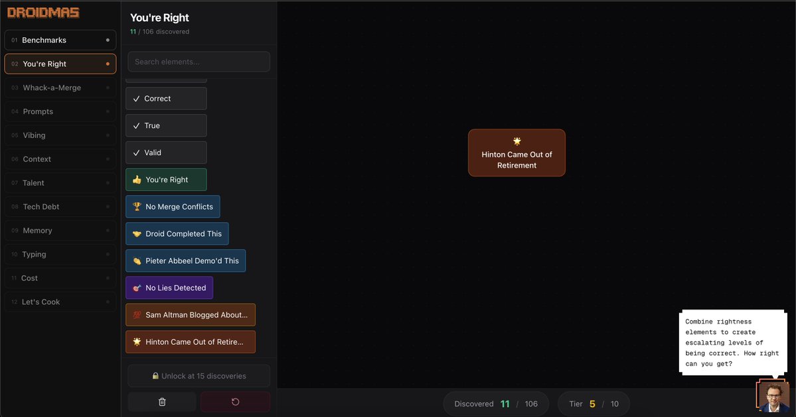Click the status dot on Benchmarks row
This screenshot has height=417, width=796.
click(x=108, y=40)
